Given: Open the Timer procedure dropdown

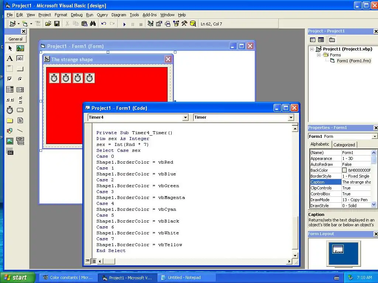Looking at the screenshot, I should [291, 118].
